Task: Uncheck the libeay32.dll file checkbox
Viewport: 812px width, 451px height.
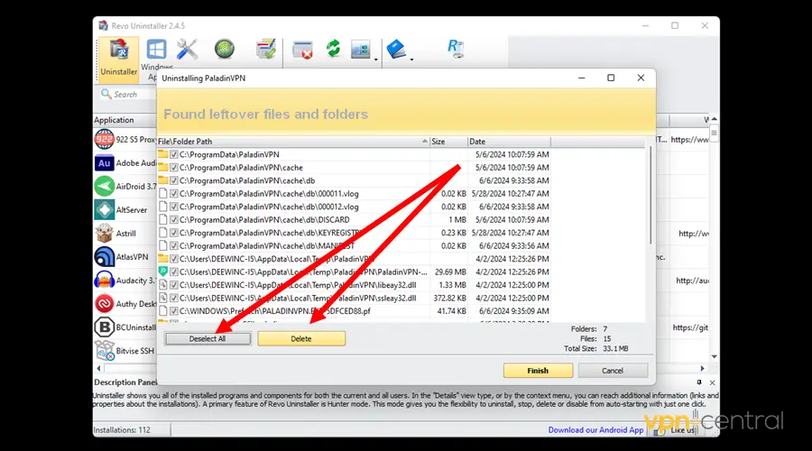Action: (x=174, y=285)
